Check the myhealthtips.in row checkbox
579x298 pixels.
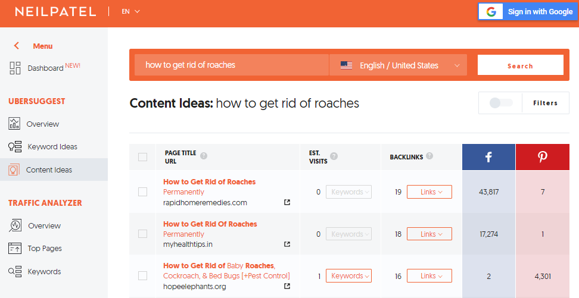[142, 234]
